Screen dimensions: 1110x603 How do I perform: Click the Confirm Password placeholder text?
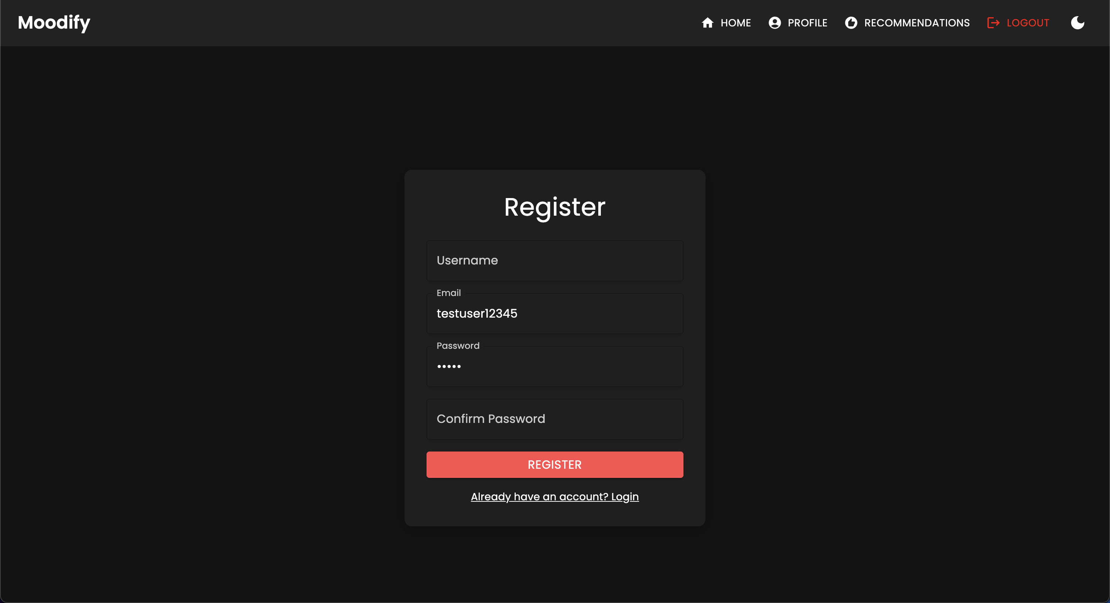coord(490,419)
